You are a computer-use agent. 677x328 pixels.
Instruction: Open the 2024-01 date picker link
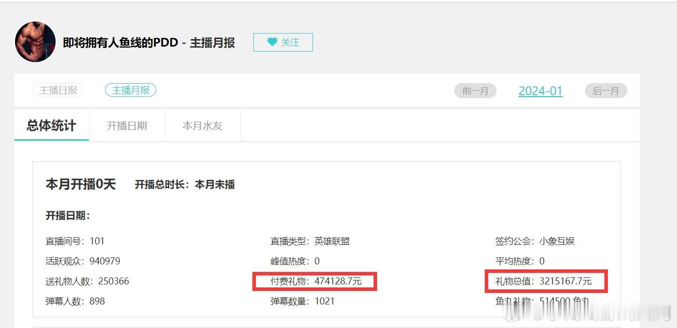pyautogui.click(x=540, y=91)
